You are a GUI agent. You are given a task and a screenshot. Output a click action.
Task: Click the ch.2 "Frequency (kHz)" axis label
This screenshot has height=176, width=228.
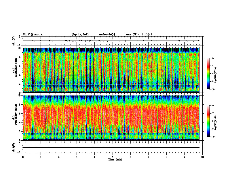(x=16, y=114)
